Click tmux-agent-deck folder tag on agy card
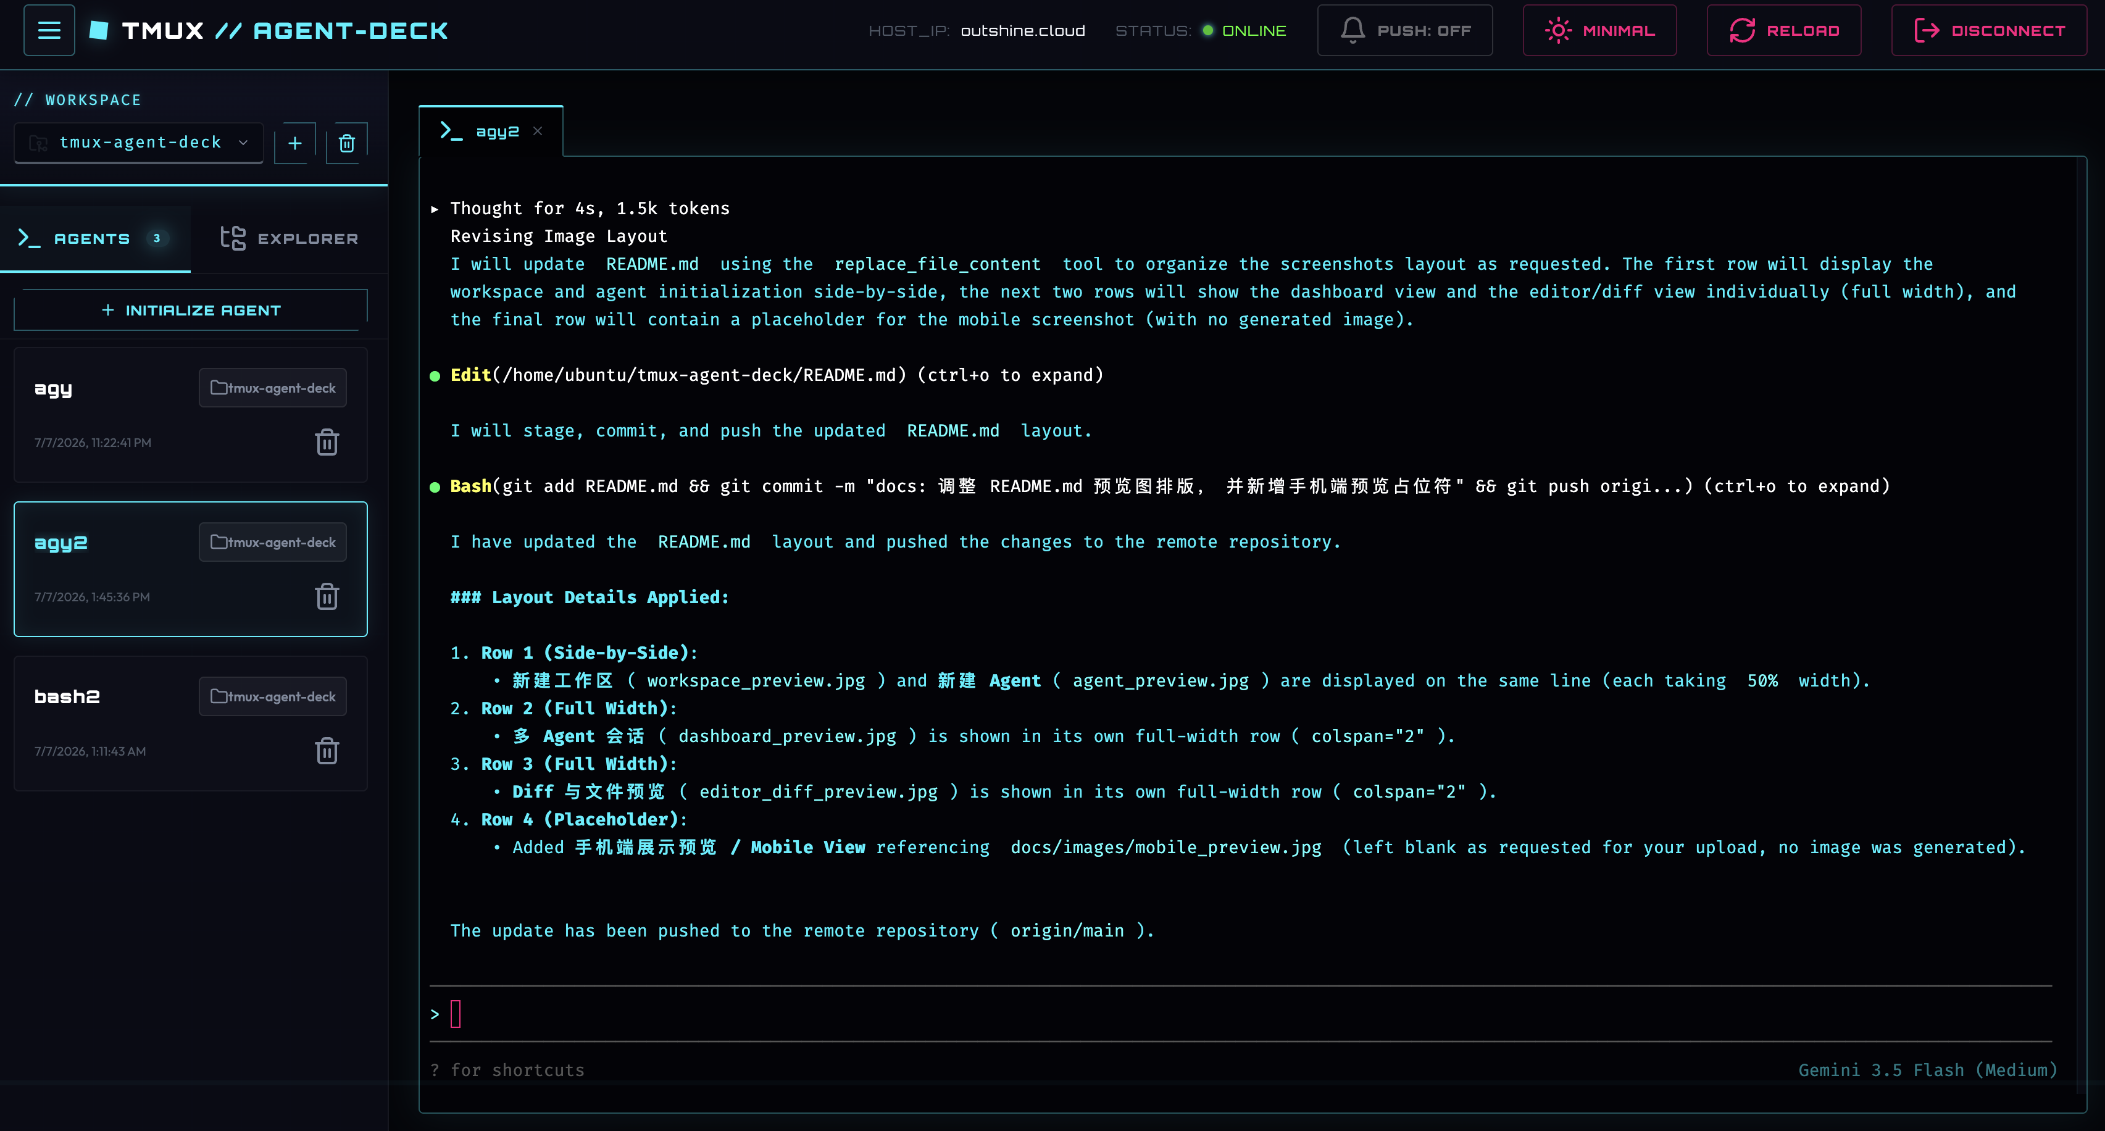2105x1131 pixels. click(x=273, y=387)
